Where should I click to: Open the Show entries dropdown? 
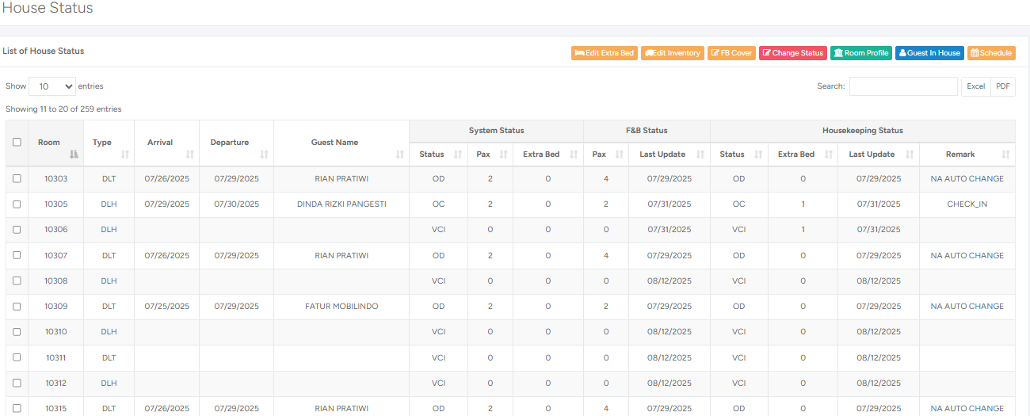[x=52, y=86]
